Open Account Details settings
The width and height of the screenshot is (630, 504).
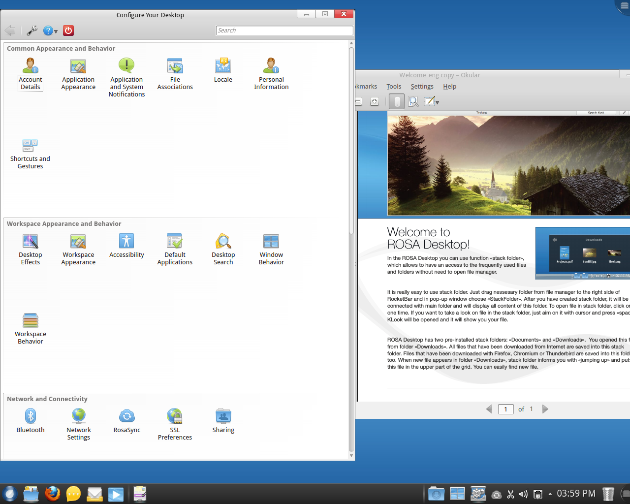(x=31, y=74)
